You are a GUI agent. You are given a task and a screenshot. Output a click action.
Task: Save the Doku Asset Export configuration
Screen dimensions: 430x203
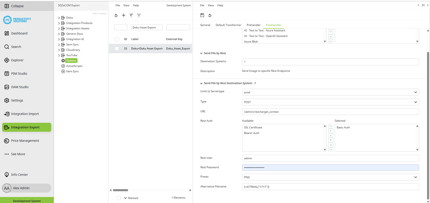pos(202,15)
